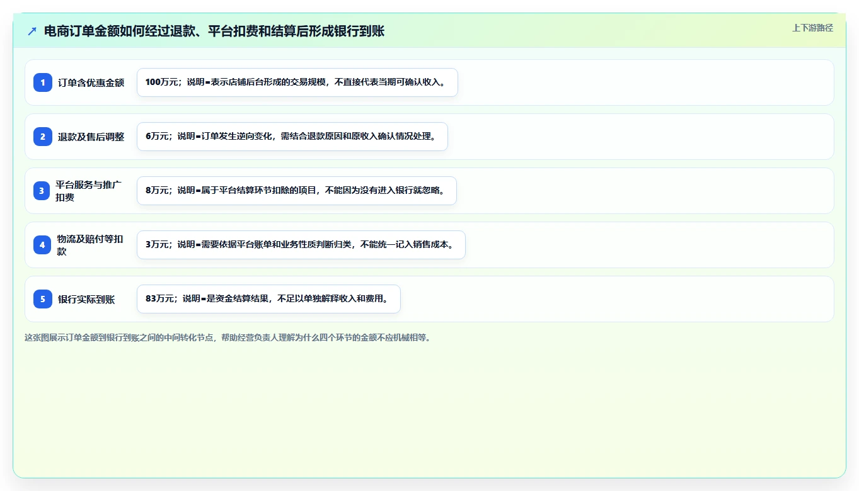
Task: Click the title 电商订单金额如何经过退款
Action: pos(214,31)
